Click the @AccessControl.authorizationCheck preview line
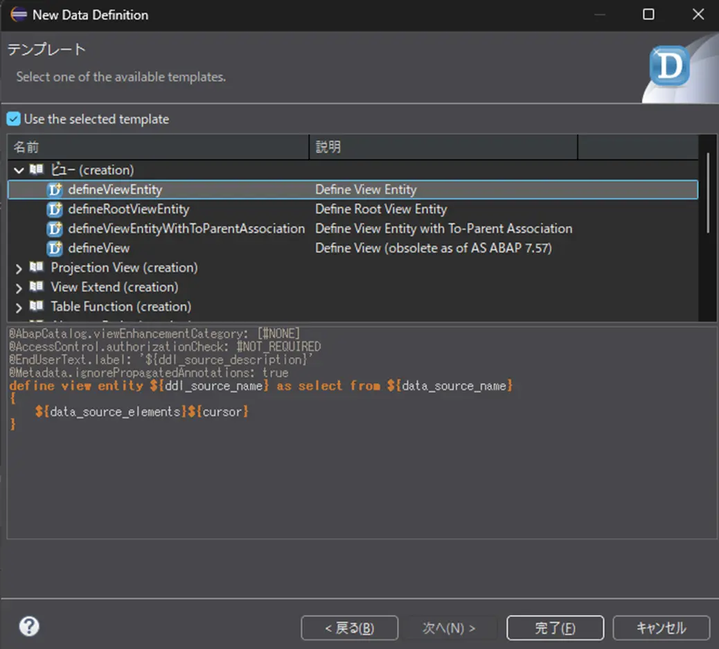 165,346
